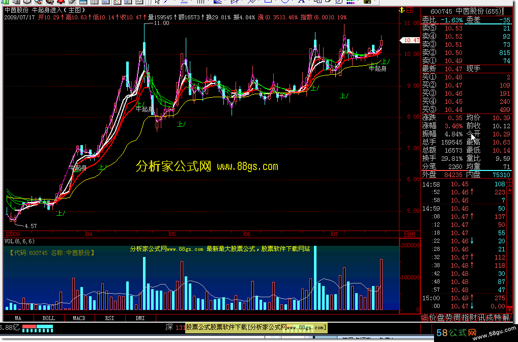Click the yellow anchor icon above the price axis
Viewport: 518px width, 342px height.
401,10
